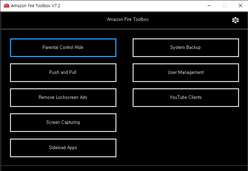248x171 pixels.
Task: Click the Amazon Fire Toolbox header text
Action: pos(128,19)
